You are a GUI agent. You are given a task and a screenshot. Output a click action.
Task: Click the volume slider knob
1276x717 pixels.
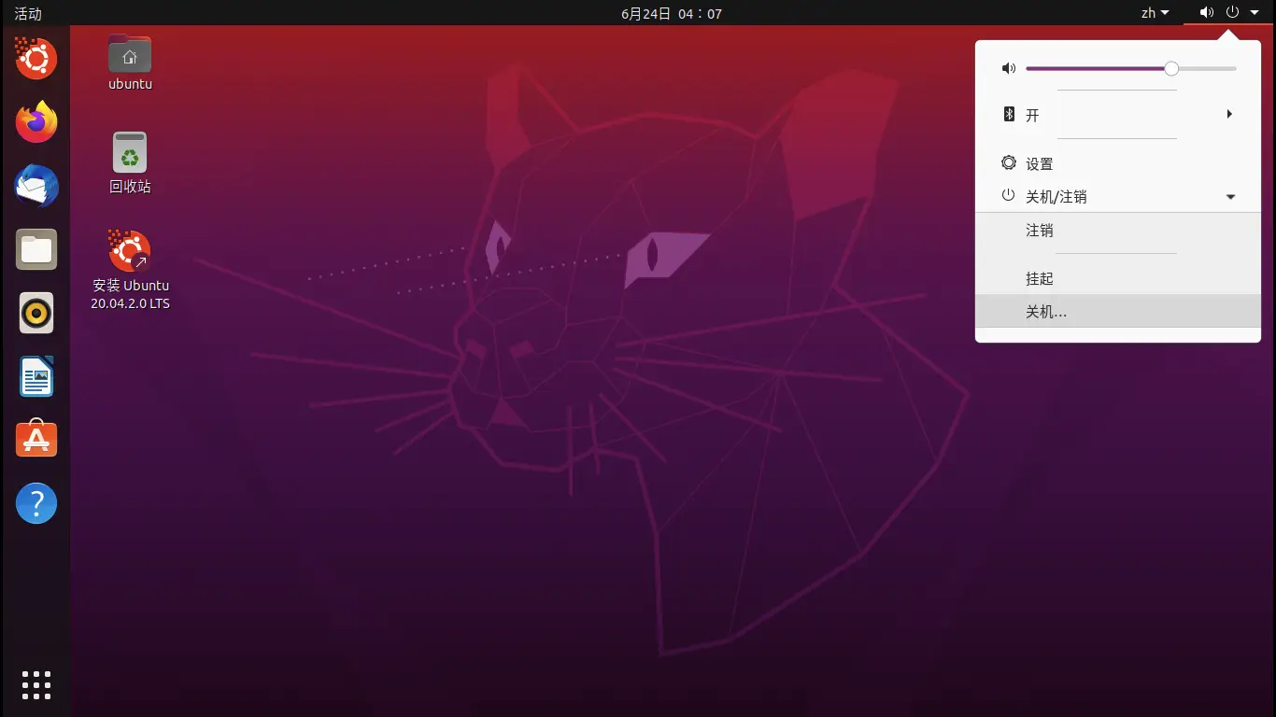(x=1171, y=68)
